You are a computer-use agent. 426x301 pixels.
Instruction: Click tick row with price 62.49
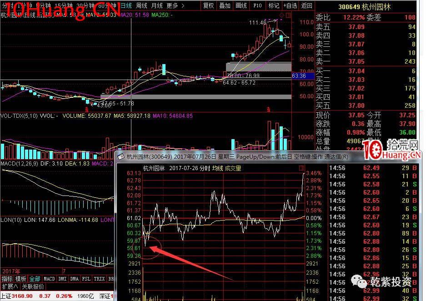(373, 168)
